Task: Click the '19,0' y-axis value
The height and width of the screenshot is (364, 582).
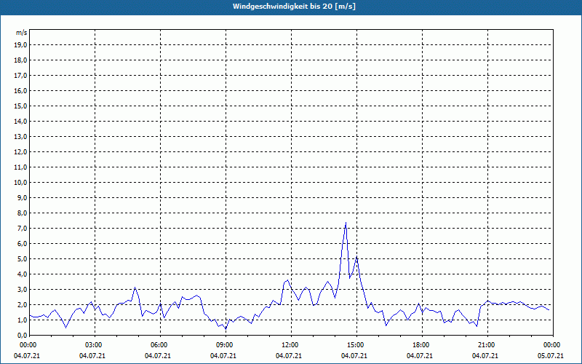Action: point(21,45)
